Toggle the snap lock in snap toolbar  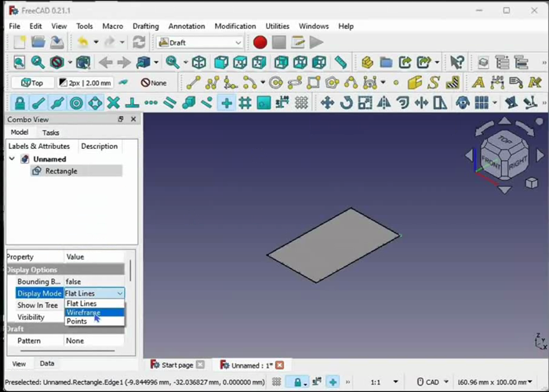point(19,103)
